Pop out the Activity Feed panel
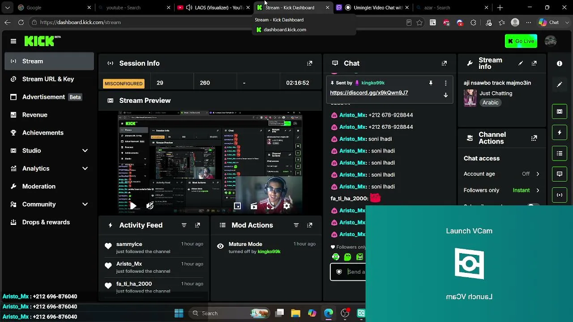573x322 pixels. click(x=197, y=225)
